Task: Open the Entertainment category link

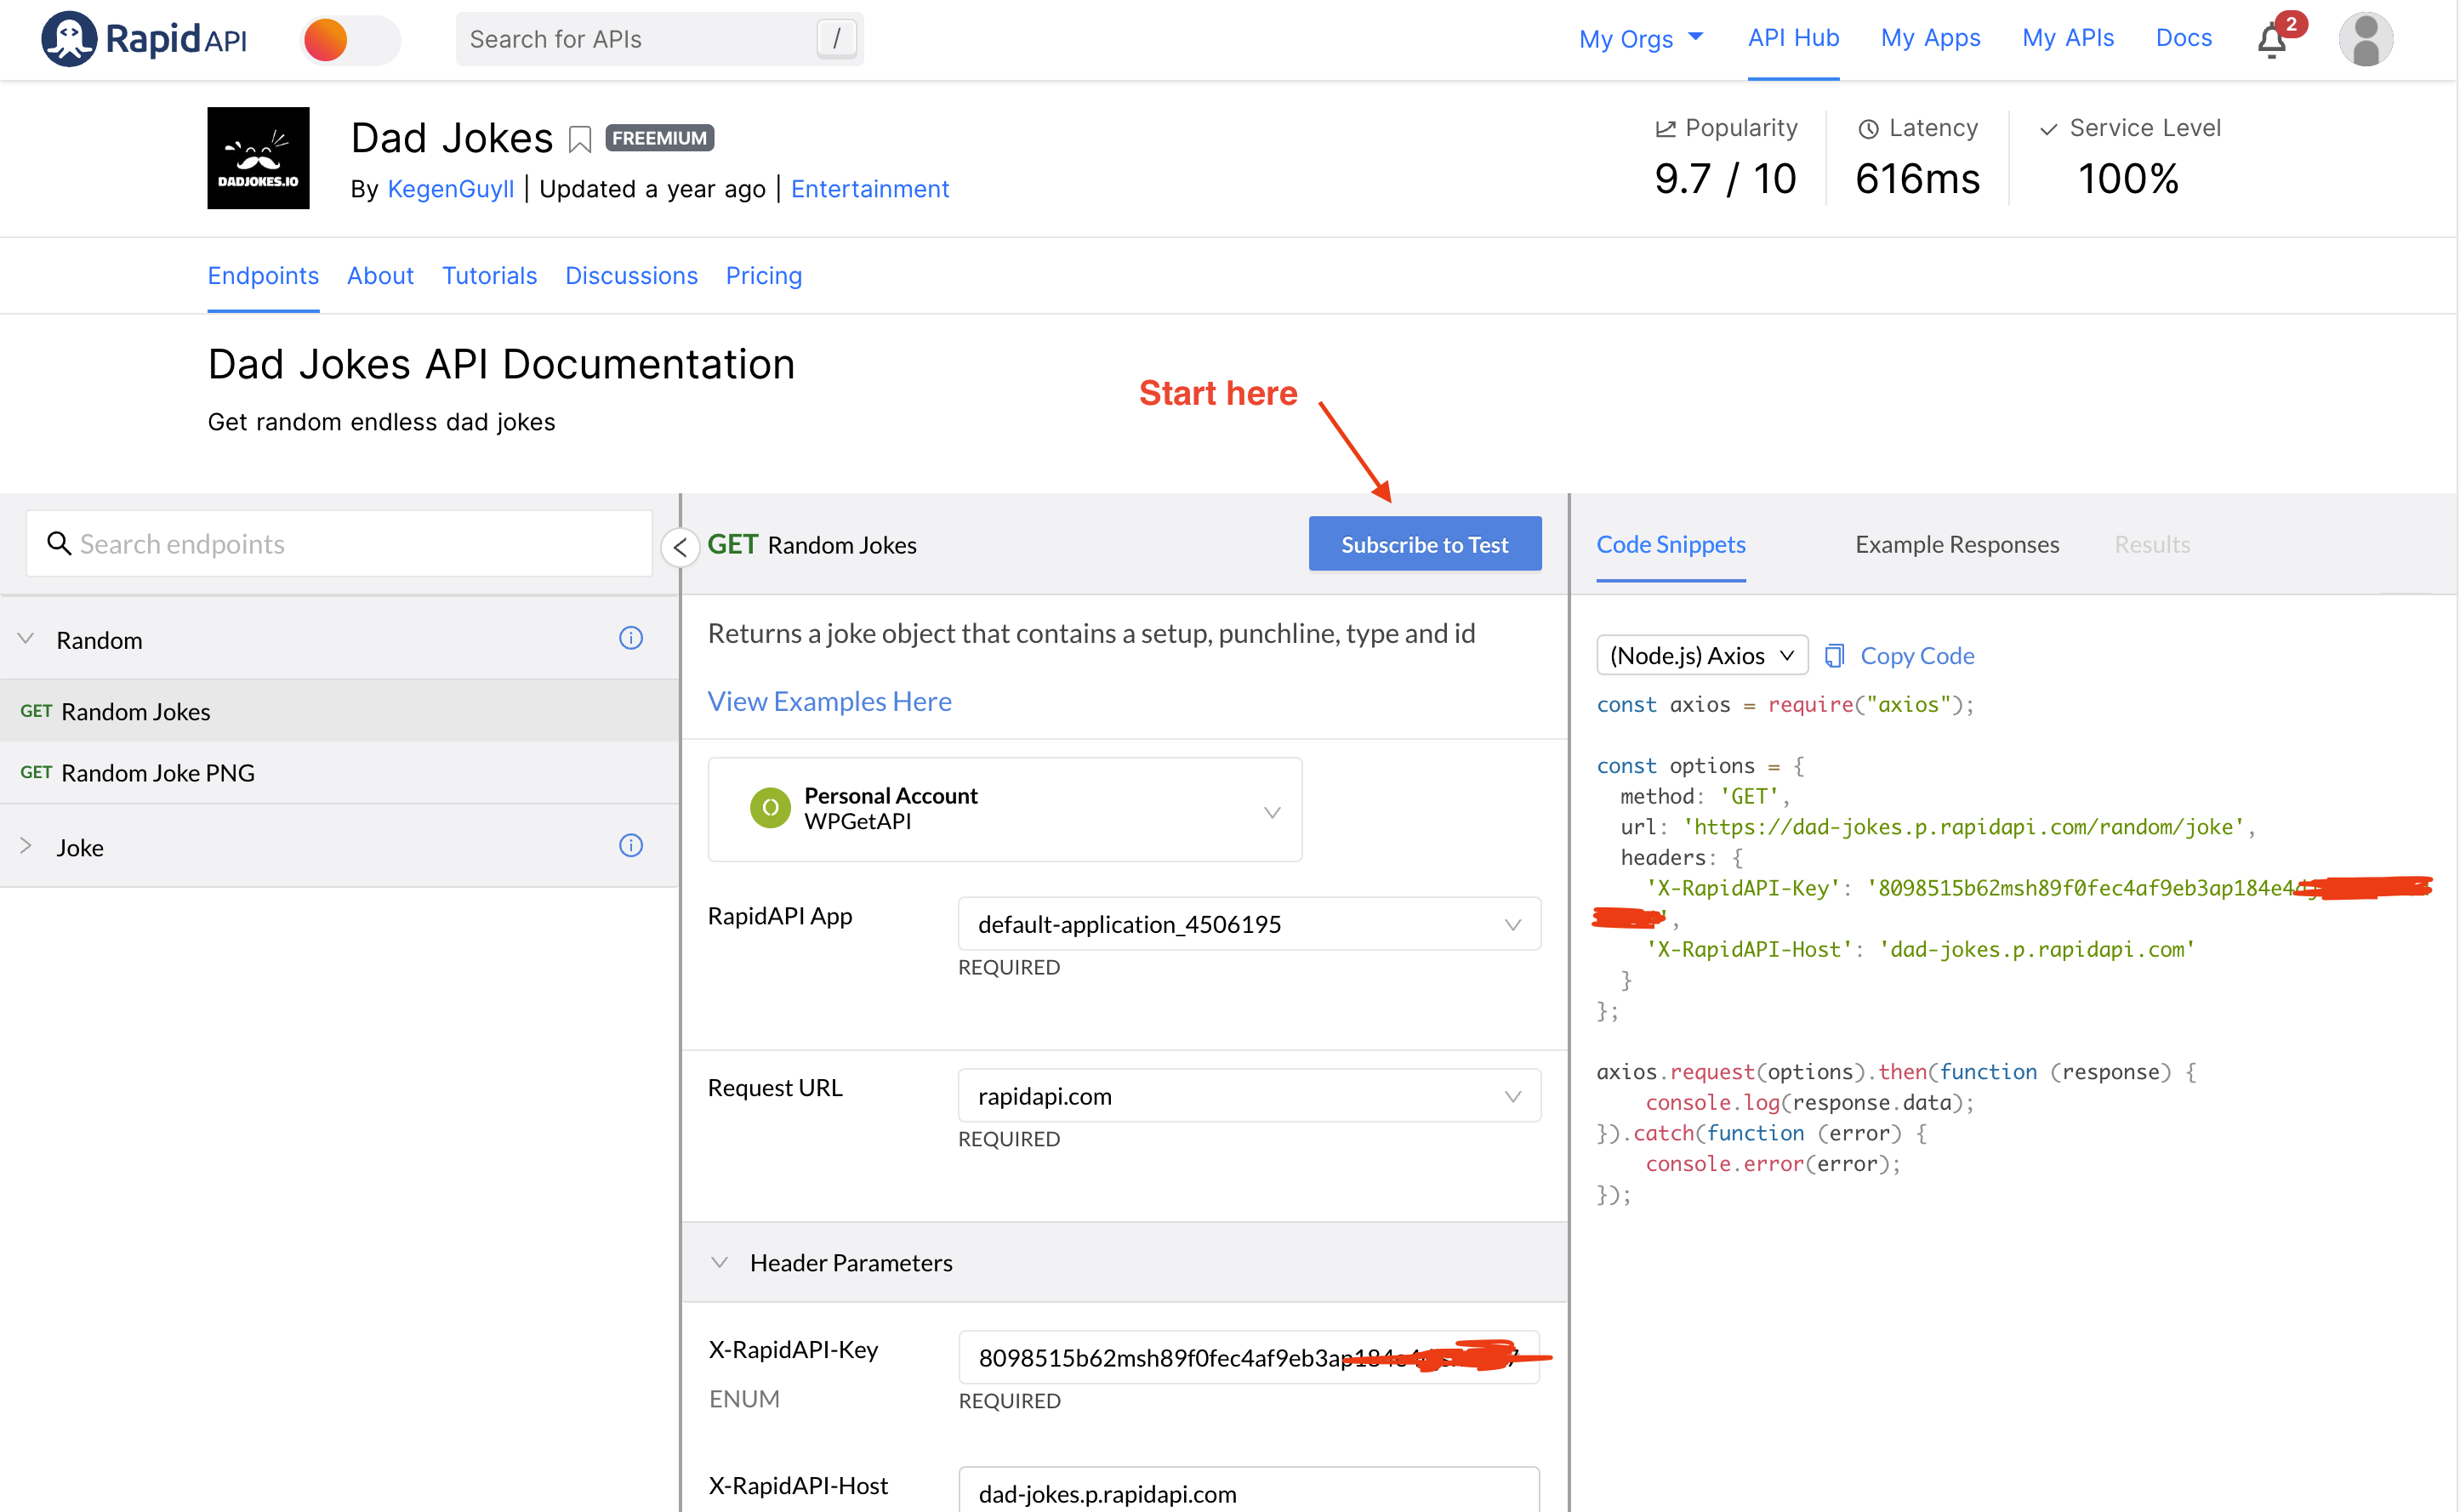Action: point(869,189)
